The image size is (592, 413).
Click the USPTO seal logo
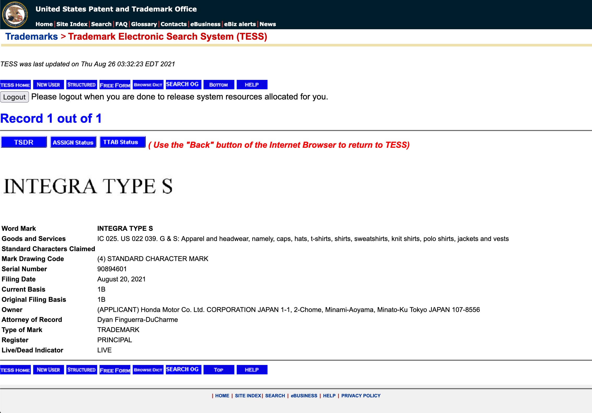coord(15,15)
